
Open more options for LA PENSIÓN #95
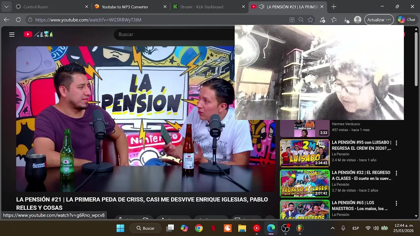pos(396,143)
